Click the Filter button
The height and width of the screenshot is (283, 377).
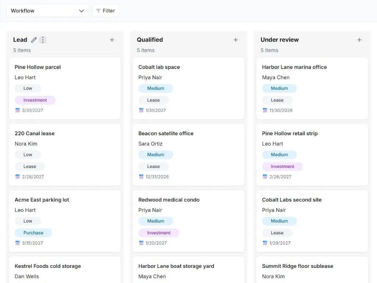coord(106,11)
